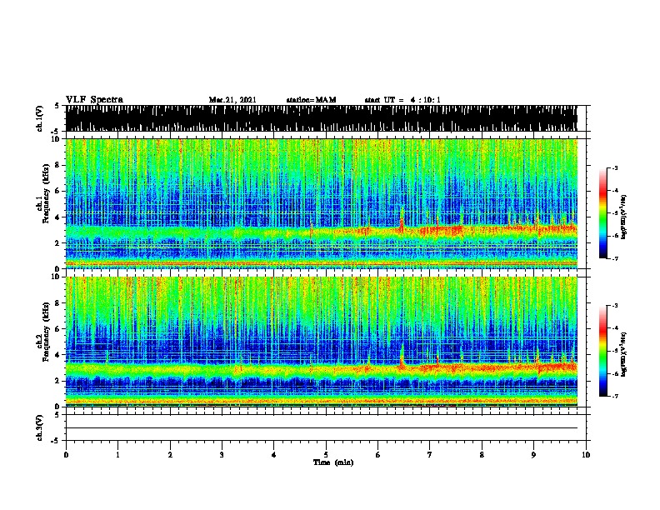
Task: Click time axis tick label "6"
Action: click(378, 455)
